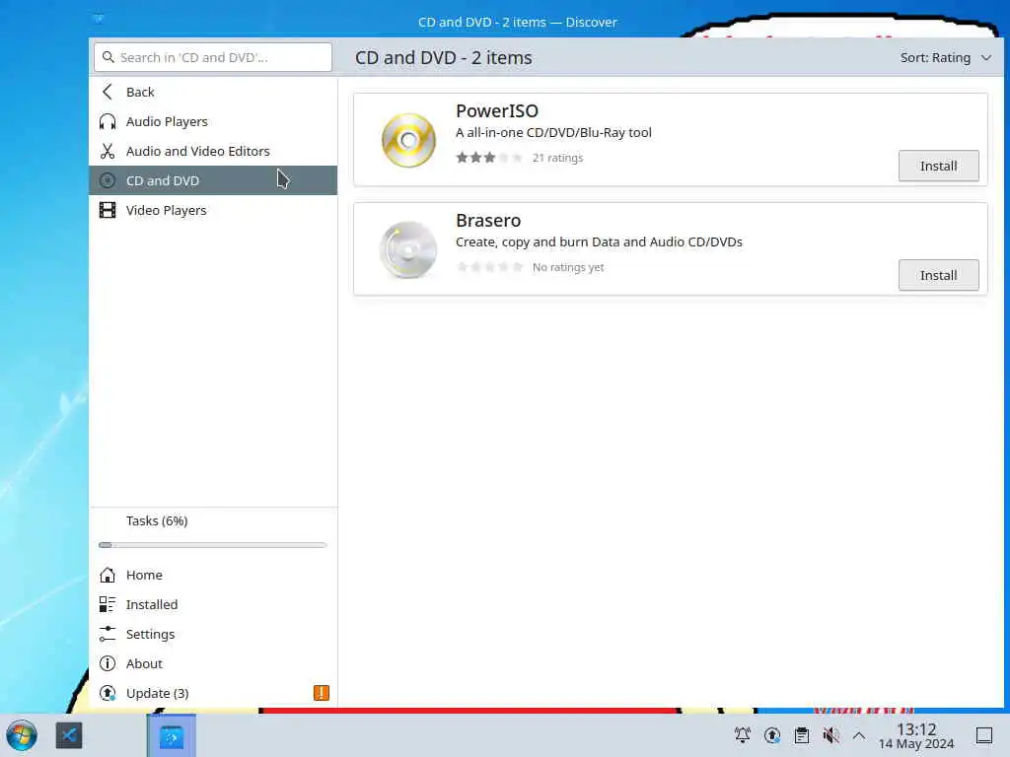Click the Tasks progress bar

[213, 545]
